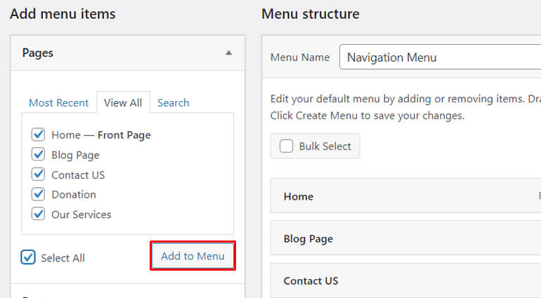Open the Contact US menu structure item
The height and width of the screenshot is (298, 541).
click(x=405, y=280)
